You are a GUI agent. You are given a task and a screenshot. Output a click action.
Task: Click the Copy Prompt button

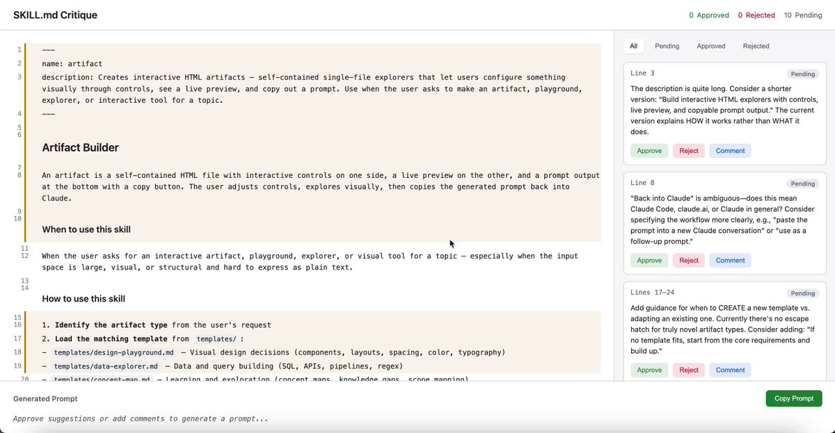794,398
